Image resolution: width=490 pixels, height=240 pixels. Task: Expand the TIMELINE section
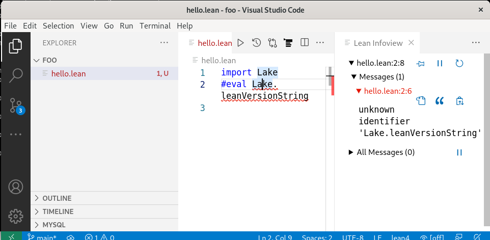pyautogui.click(x=104, y=211)
